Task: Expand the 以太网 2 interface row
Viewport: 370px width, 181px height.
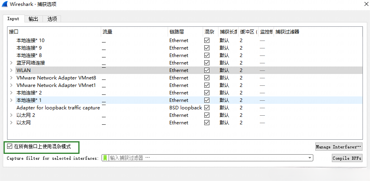Action: 11,115
